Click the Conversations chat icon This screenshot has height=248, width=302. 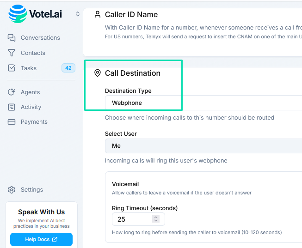click(12, 38)
